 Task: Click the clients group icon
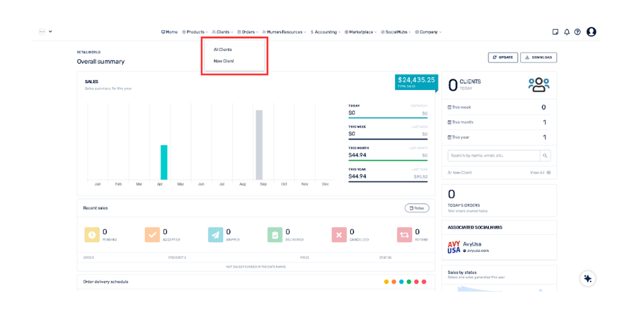539,85
